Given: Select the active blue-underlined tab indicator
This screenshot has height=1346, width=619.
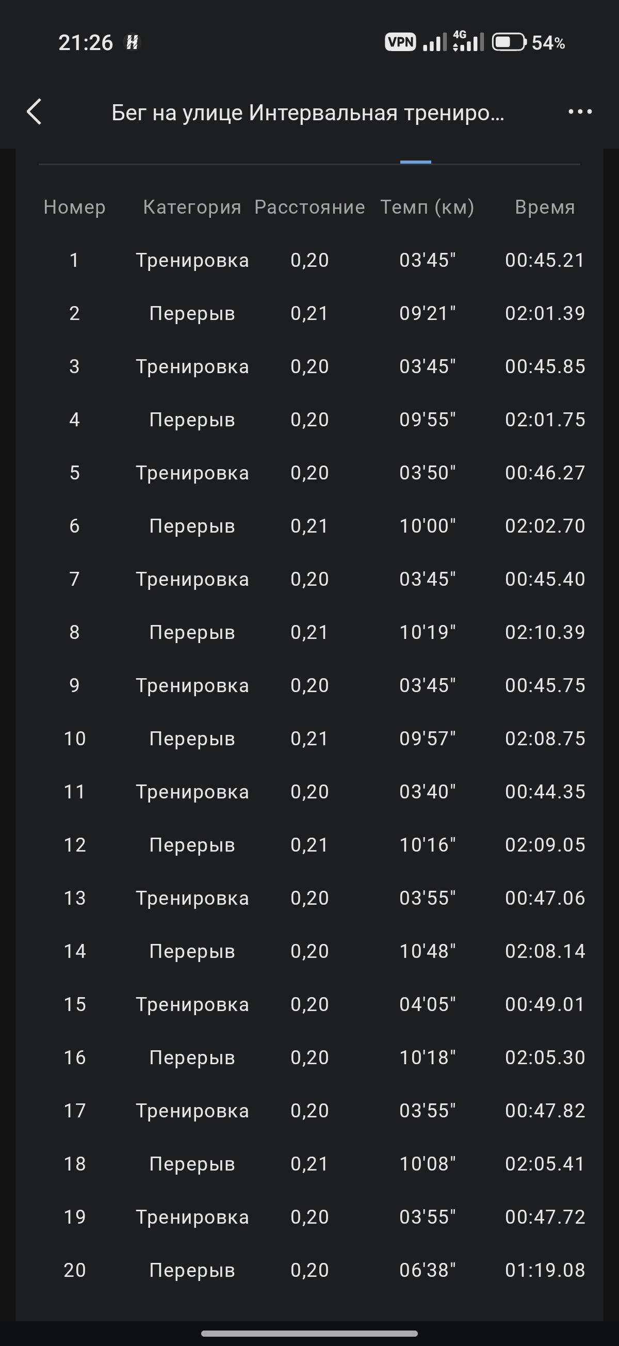Looking at the screenshot, I should (415, 162).
